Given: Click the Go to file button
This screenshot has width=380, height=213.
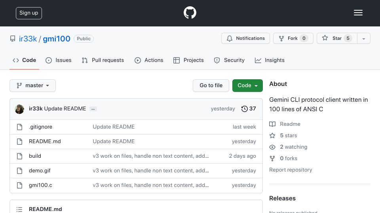Looking at the screenshot, I should coord(211,86).
